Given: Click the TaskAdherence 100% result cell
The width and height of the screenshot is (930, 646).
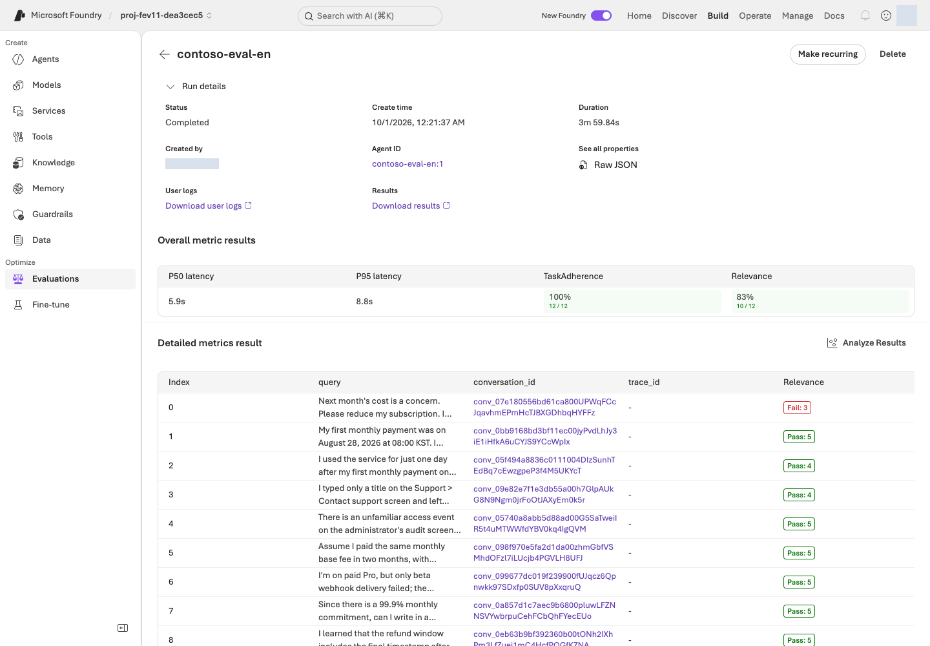Looking at the screenshot, I should pyautogui.click(x=632, y=302).
